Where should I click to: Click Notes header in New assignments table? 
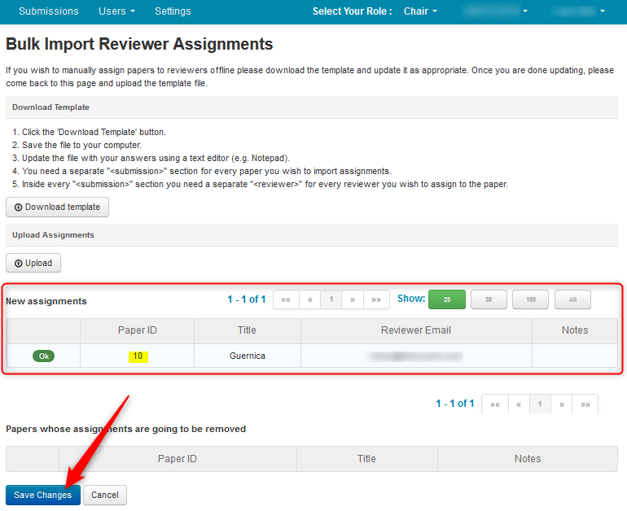click(575, 330)
